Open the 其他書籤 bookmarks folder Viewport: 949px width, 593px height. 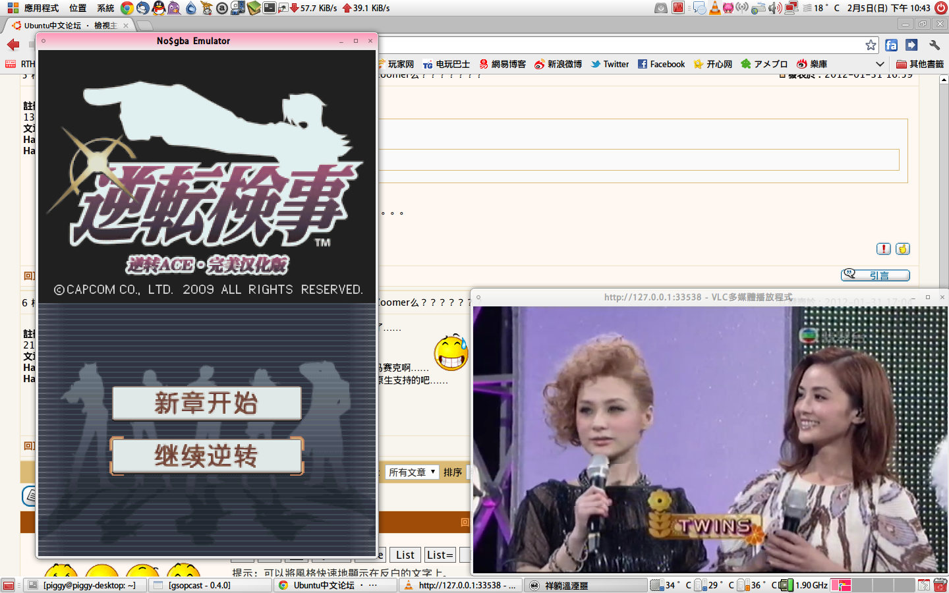[x=920, y=64]
